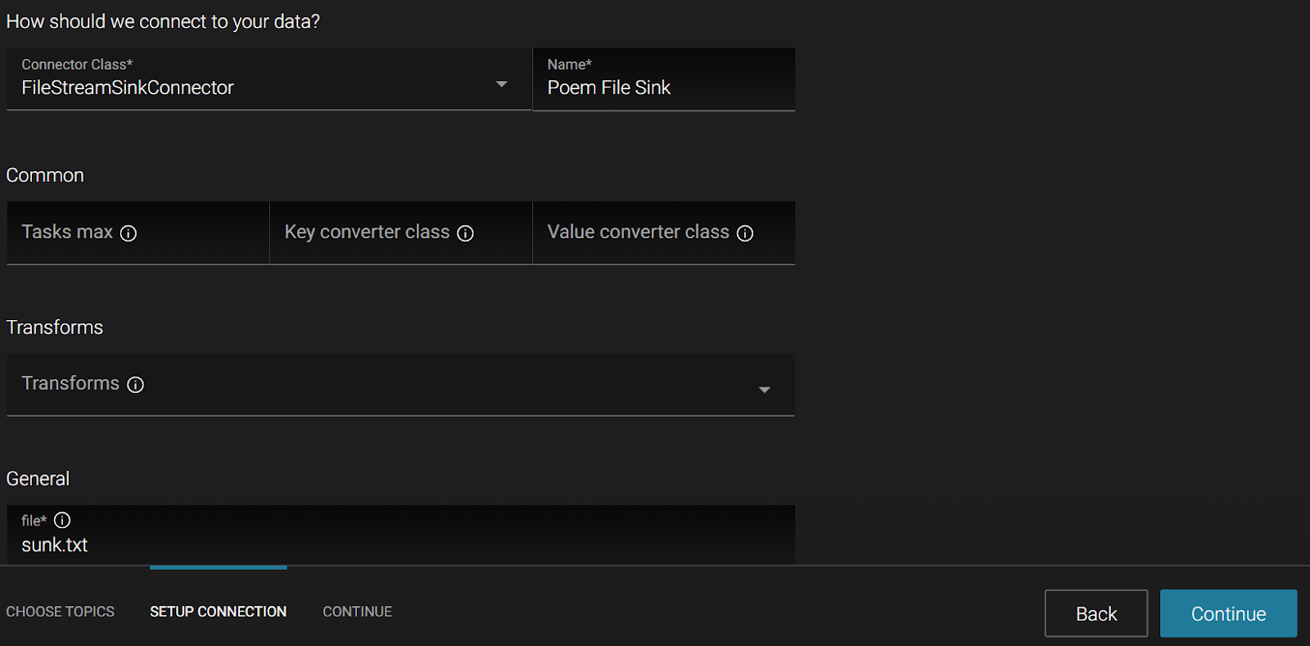Open the Connector Class dropdown arrow
Image resolution: width=1310 pixels, height=646 pixels.
click(x=502, y=84)
